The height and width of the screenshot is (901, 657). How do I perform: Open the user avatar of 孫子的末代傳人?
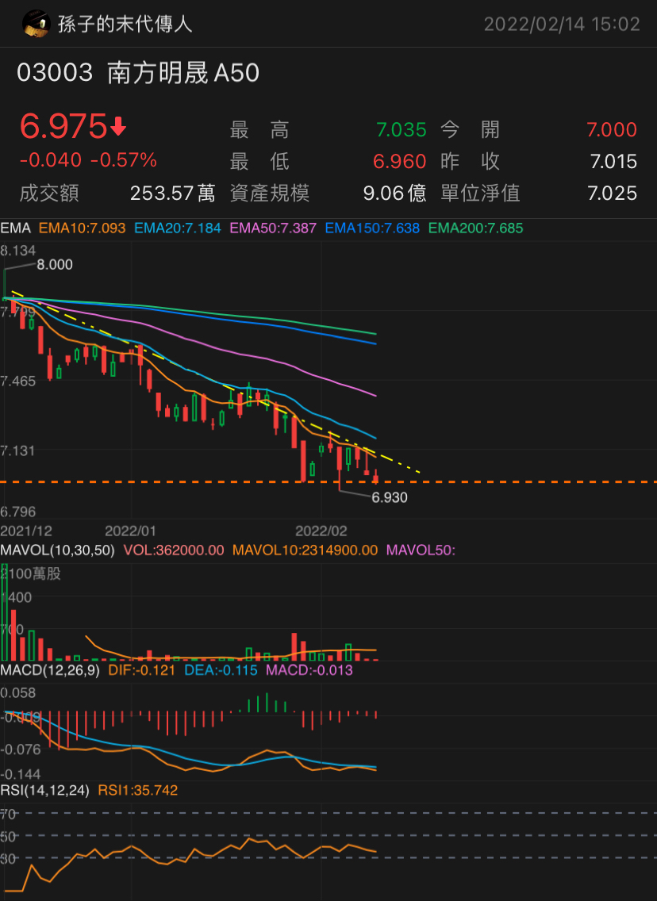(36, 24)
